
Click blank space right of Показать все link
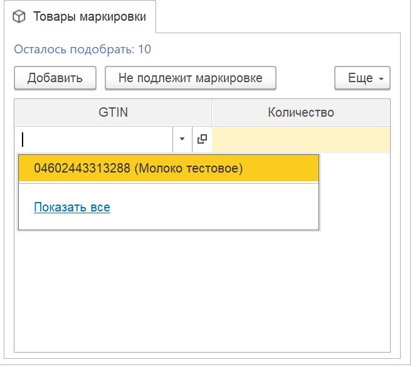tap(213, 207)
